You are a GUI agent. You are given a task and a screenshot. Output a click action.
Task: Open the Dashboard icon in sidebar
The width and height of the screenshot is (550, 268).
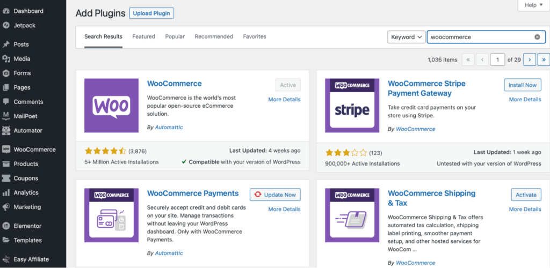[x=6, y=11]
